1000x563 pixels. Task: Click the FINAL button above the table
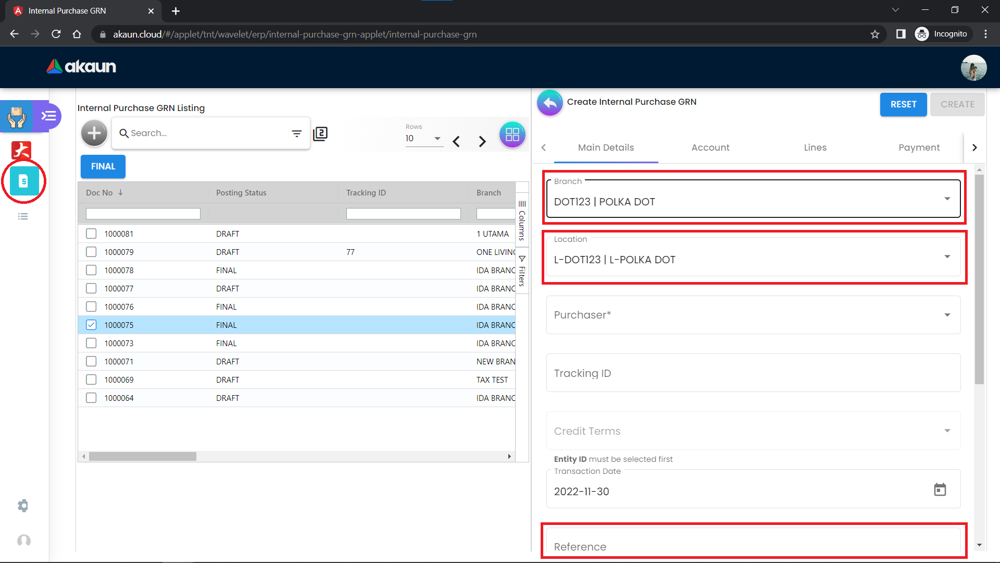pyautogui.click(x=103, y=166)
